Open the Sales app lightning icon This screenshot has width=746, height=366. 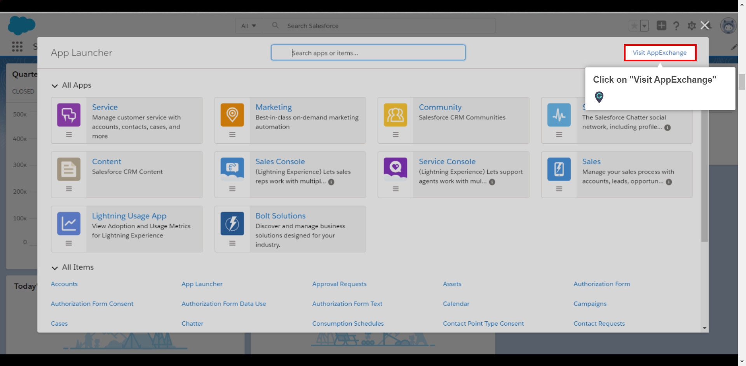pos(559,169)
